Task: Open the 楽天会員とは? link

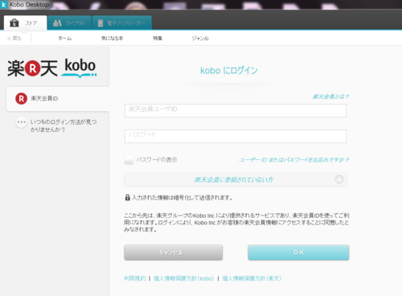Action: (x=330, y=97)
